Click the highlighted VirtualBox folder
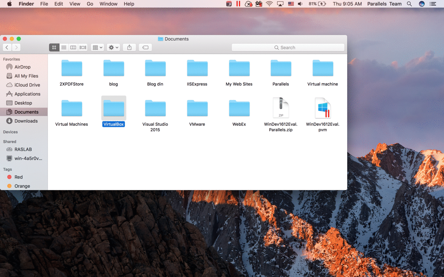The image size is (444, 277). tap(114, 108)
